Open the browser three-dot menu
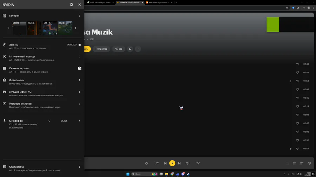 tap(313, 8)
